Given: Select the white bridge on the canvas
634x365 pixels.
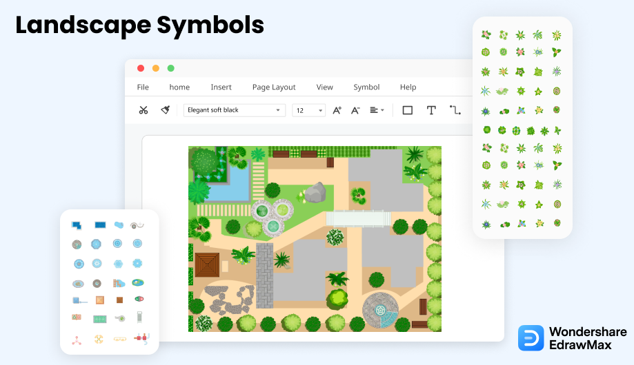Looking at the screenshot, I should click(358, 218).
